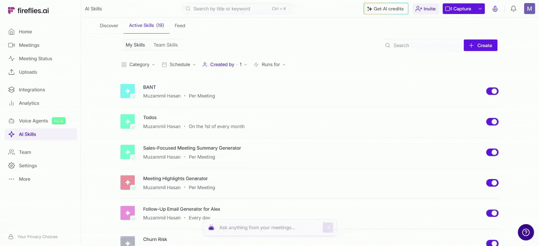Click the Voice Agents robot icon

(x=12, y=121)
